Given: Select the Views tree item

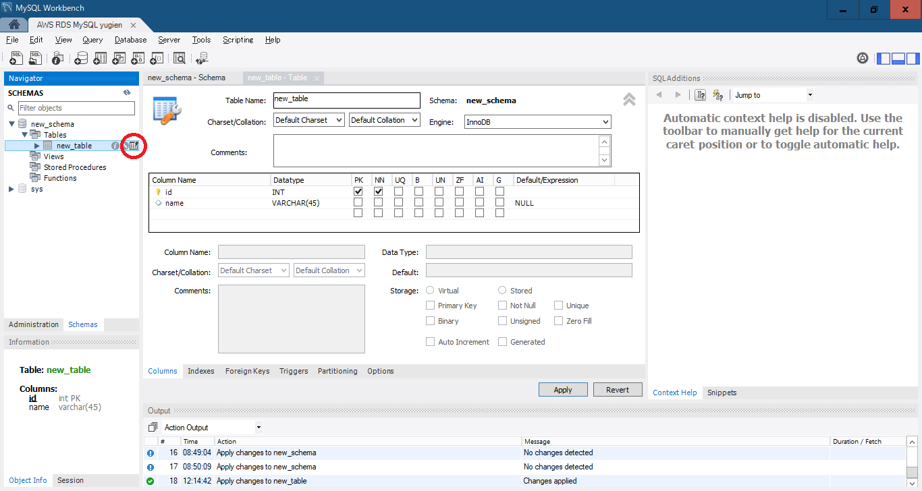Looking at the screenshot, I should pos(54,156).
